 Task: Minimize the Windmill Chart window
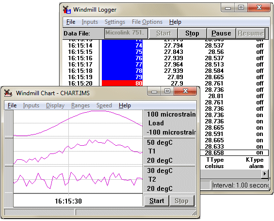tap(154, 91)
